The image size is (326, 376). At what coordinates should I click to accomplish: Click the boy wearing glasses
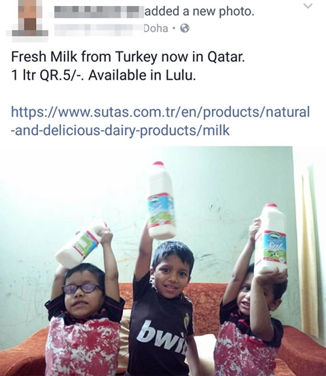[84, 319]
